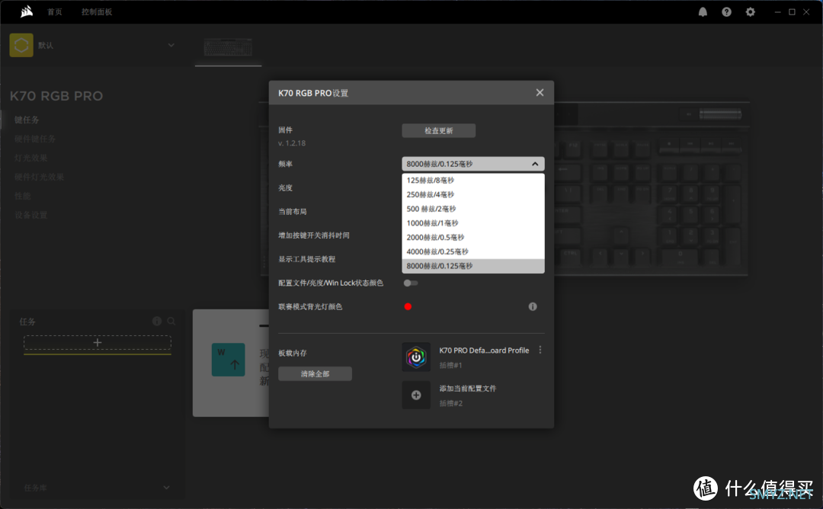
Task: Select 8000赫兹/0.125毫秒 in the list
Action: [x=473, y=266]
